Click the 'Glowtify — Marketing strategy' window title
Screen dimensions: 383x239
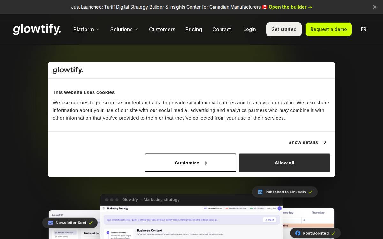click(x=151, y=200)
